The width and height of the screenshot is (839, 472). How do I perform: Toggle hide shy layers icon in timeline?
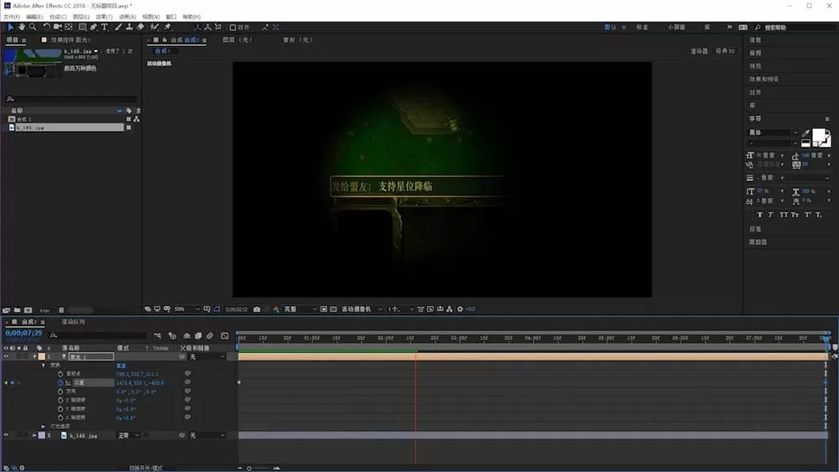[187, 335]
